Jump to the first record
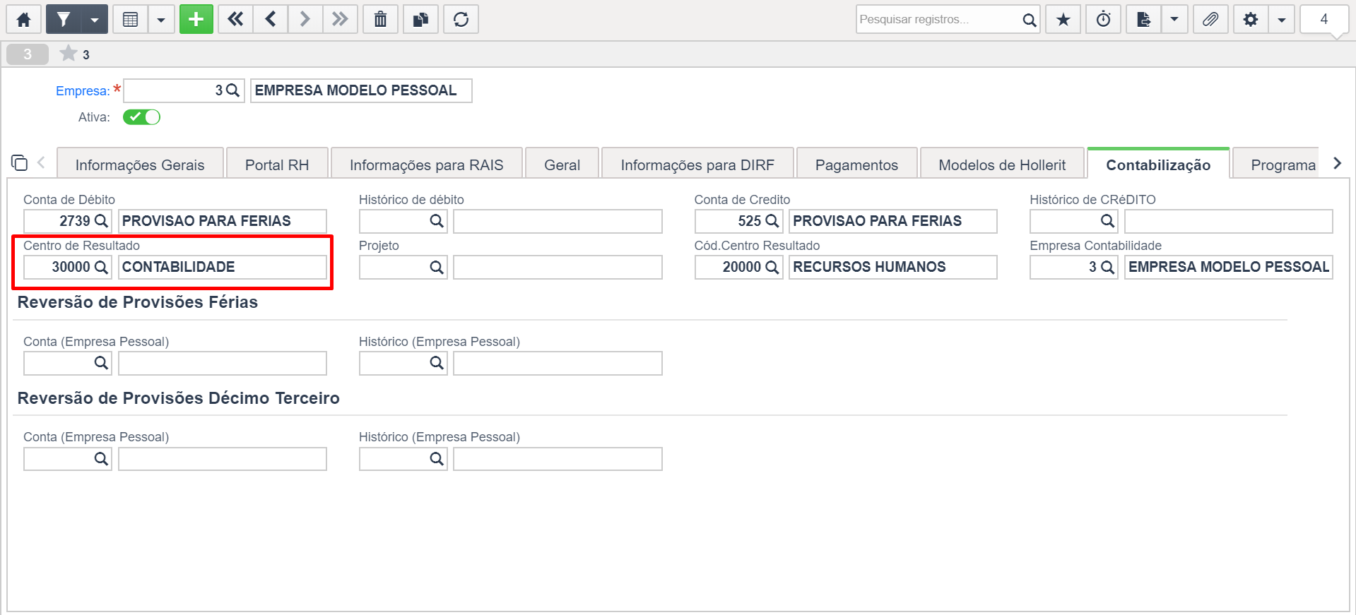1356x615 pixels. [x=236, y=19]
